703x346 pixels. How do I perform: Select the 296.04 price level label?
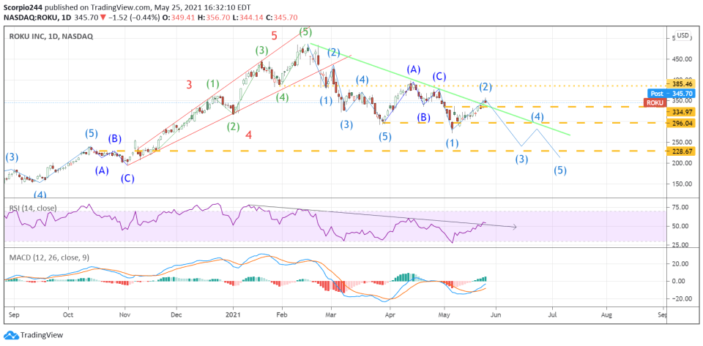[x=681, y=123]
